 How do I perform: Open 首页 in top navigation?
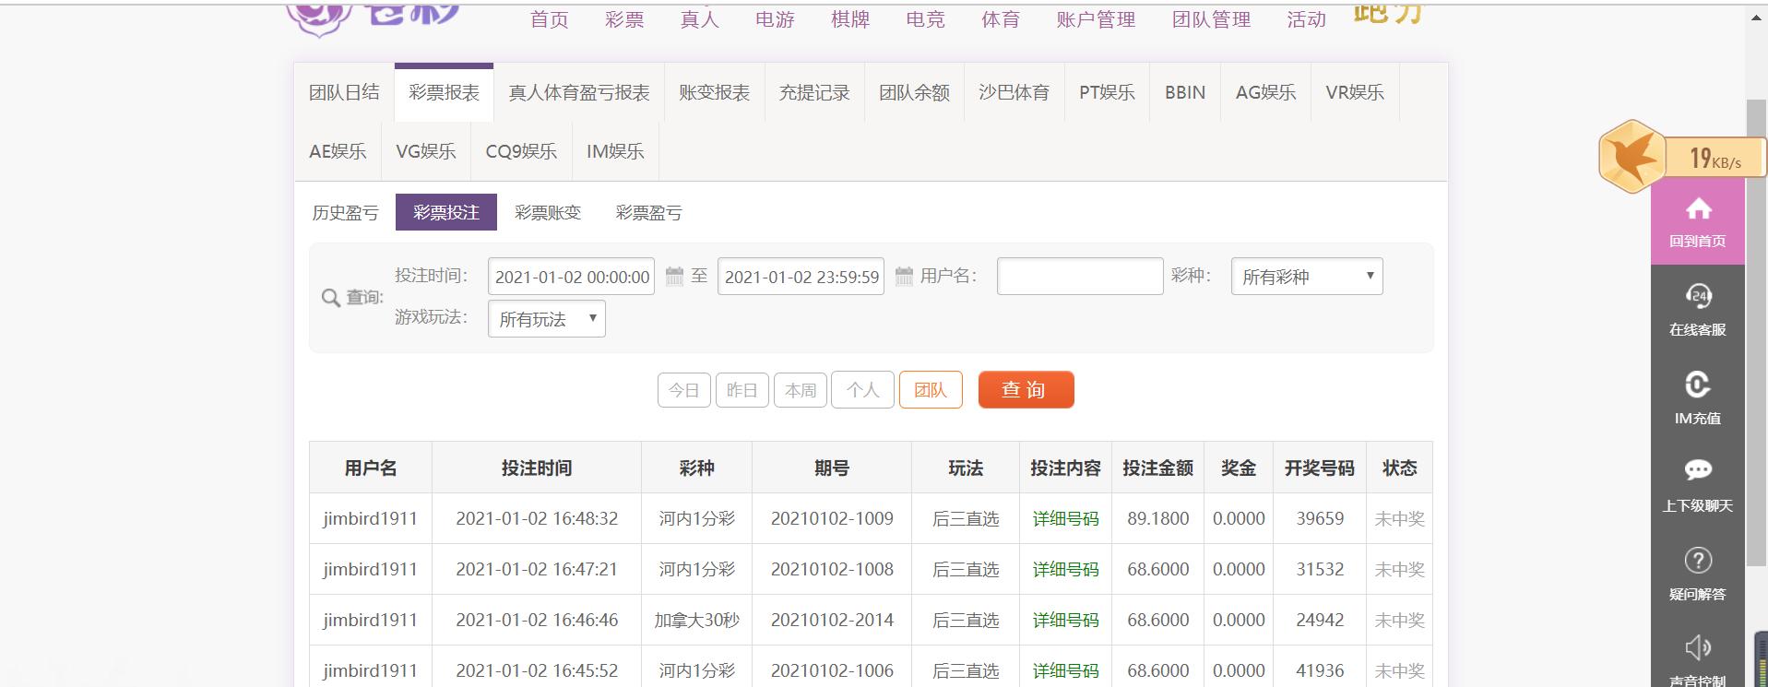(550, 19)
